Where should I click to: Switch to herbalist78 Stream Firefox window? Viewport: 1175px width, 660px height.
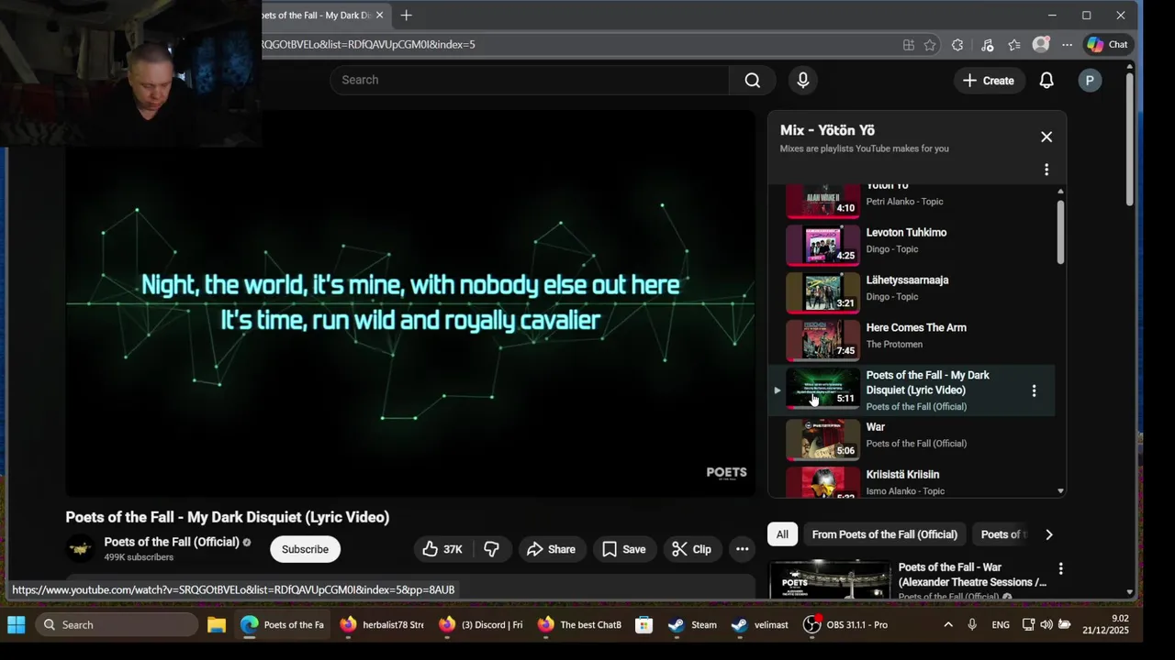click(381, 624)
